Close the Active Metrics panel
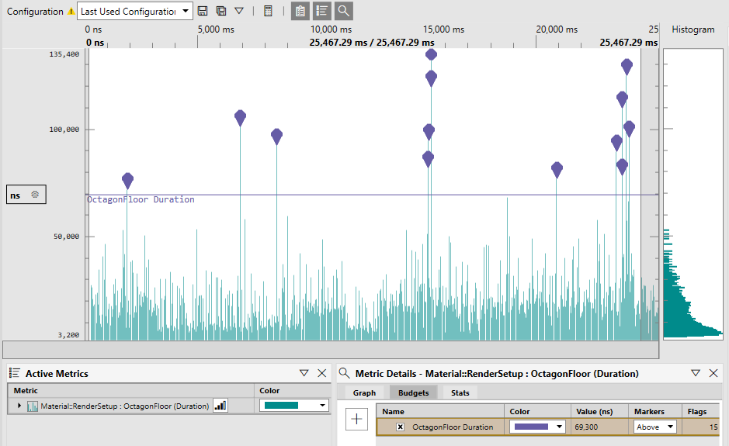Screen dimensions: 729x446 click(x=321, y=373)
